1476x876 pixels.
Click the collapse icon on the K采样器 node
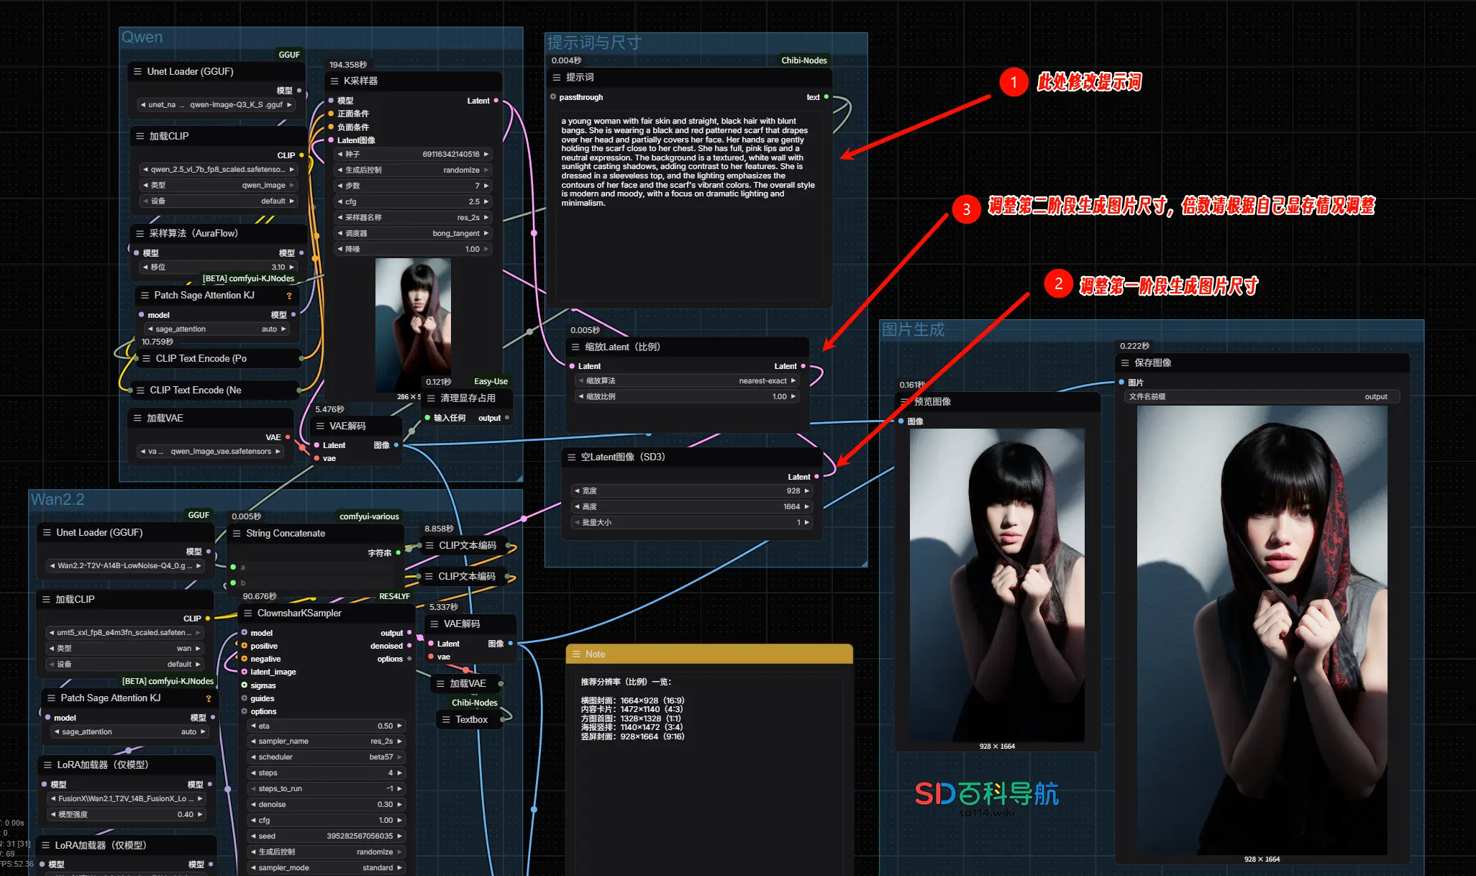[x=335, y=81]
